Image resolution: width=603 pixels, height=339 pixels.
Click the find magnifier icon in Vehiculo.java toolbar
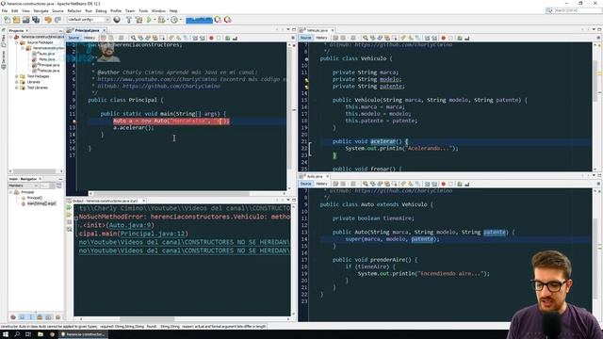(x=365, y=38)
